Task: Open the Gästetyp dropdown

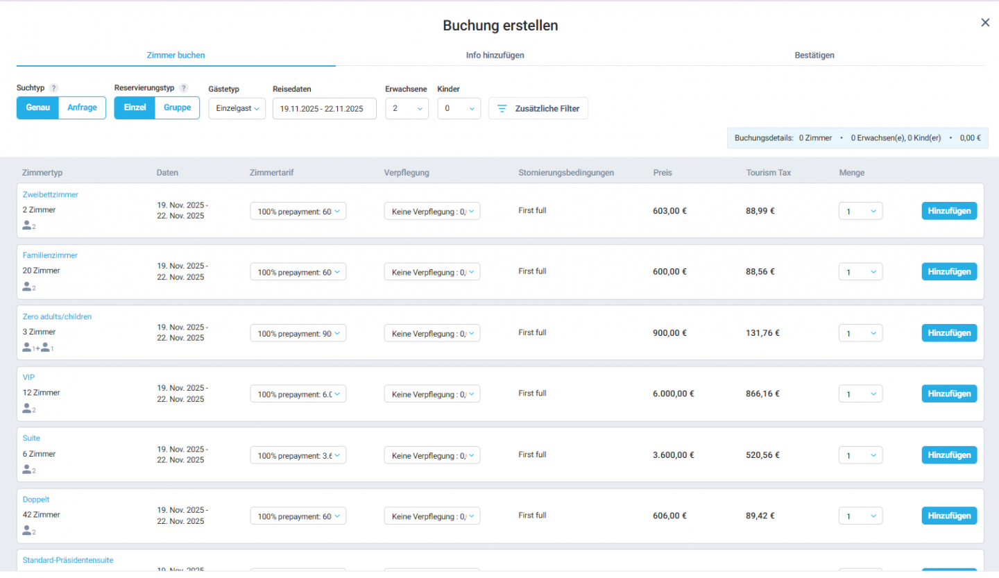Action: click(x=237, y=108)
